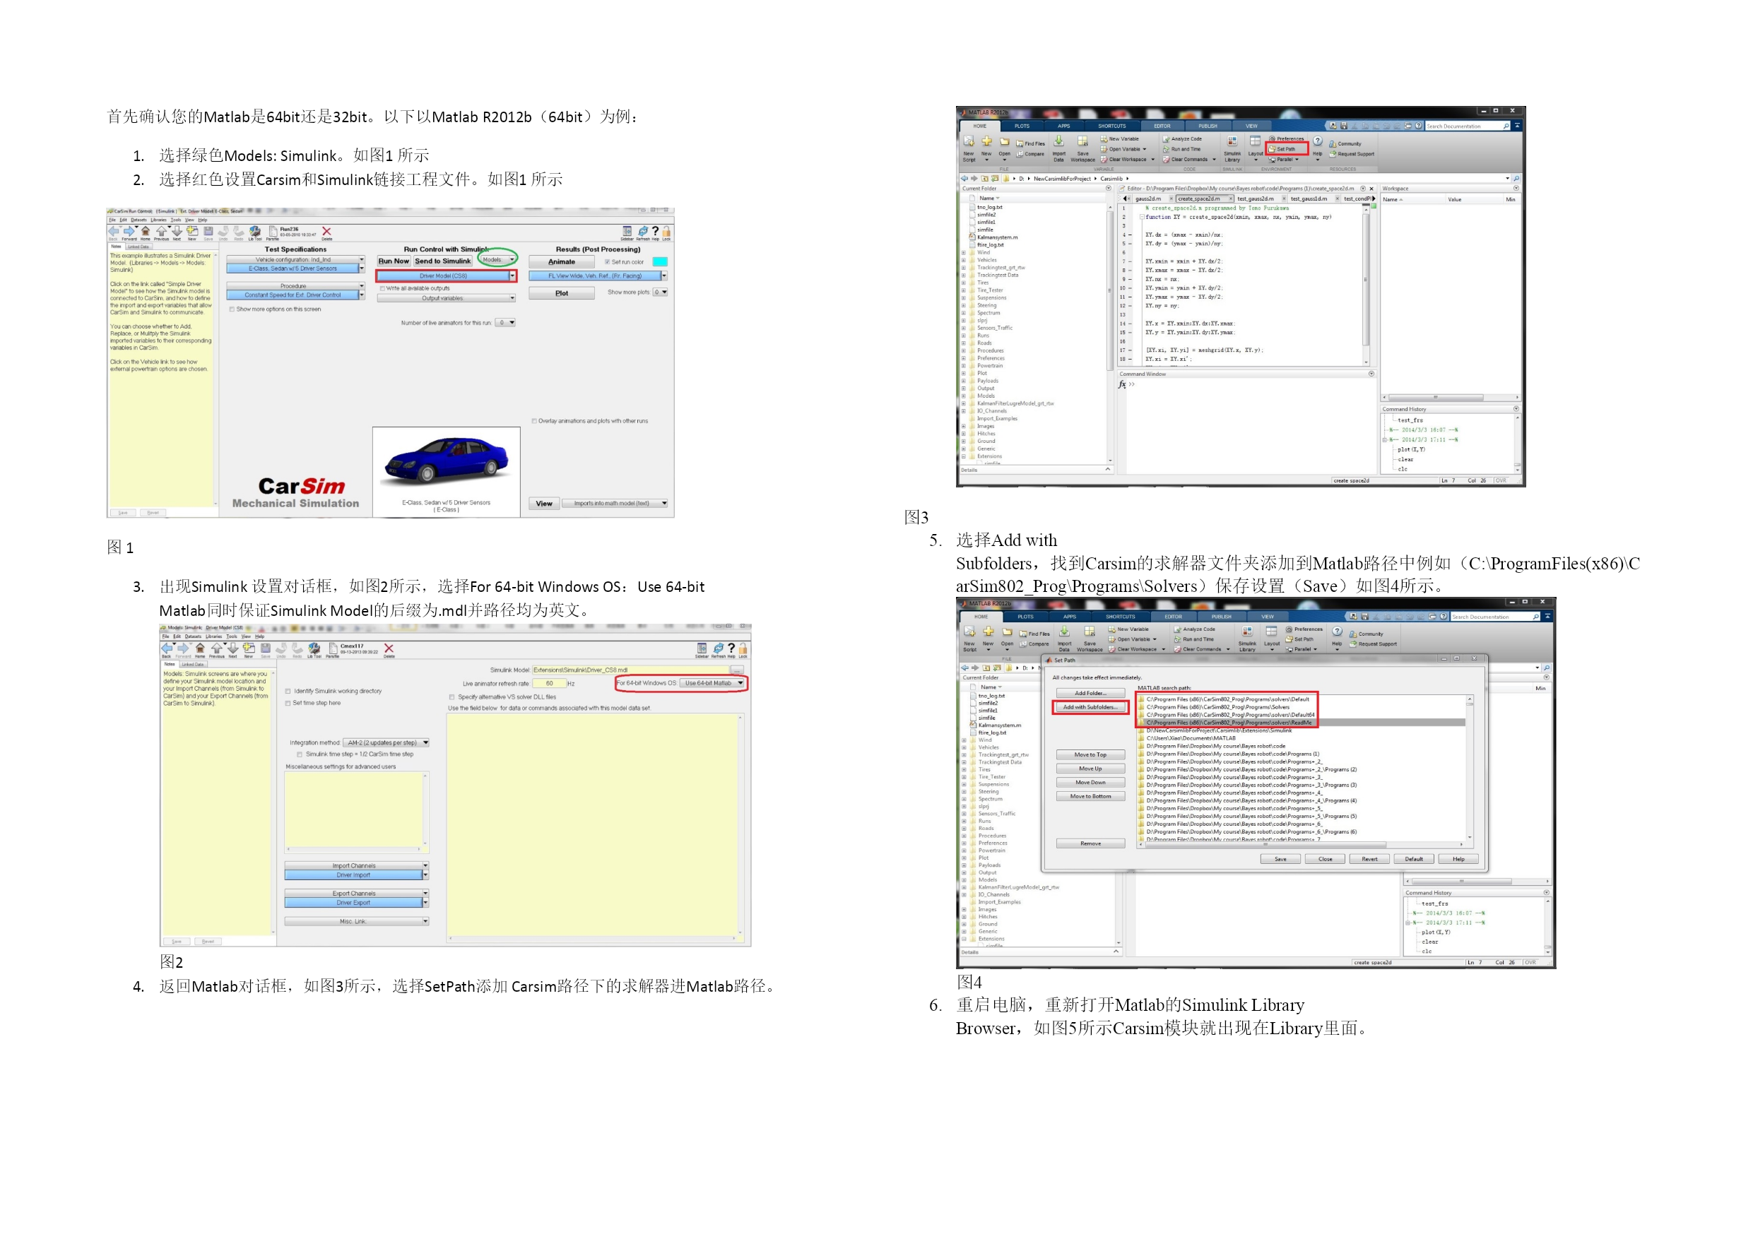Click Workspace horizontal scrollbar in Figure 3
This screenshot has height=1239, width=1753.
[x=1435, y=398]
